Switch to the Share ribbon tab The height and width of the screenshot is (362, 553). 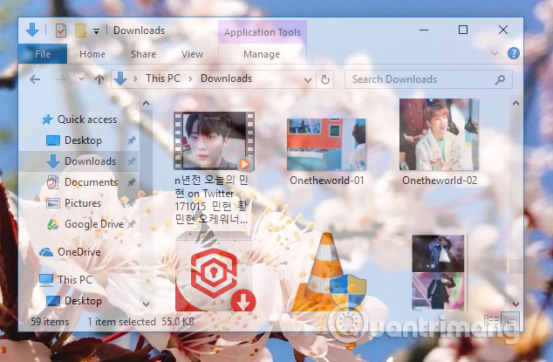(x=143, y=54)
